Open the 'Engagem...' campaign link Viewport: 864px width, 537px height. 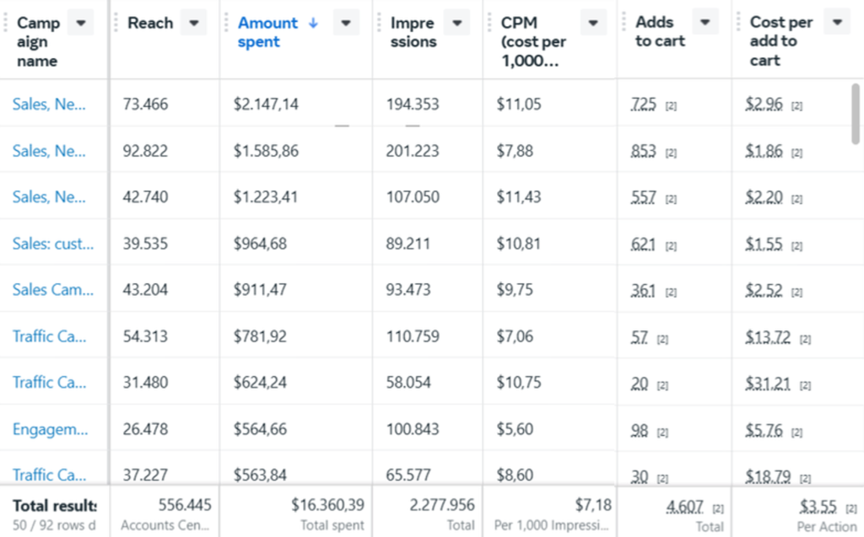point(50,429)
